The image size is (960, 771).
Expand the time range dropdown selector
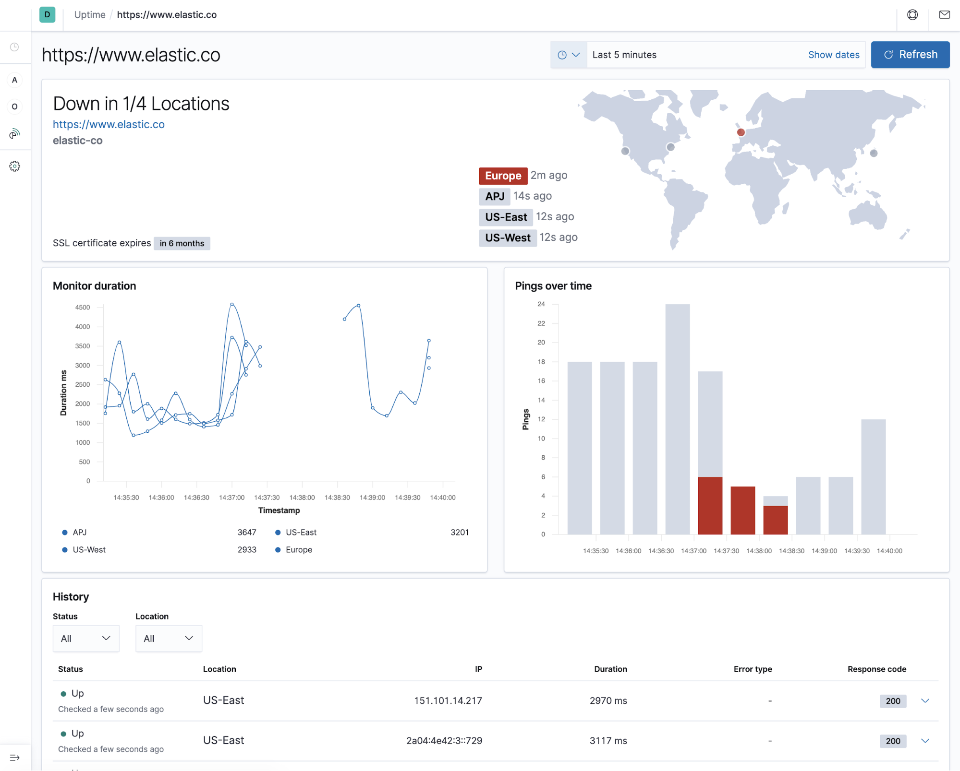point(568,54)
